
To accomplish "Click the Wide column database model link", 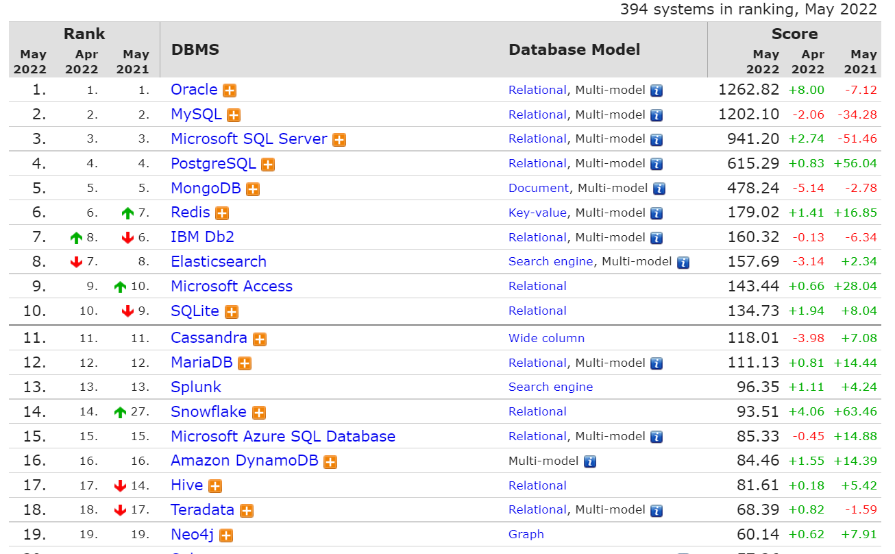I will (x=546, y=338).
